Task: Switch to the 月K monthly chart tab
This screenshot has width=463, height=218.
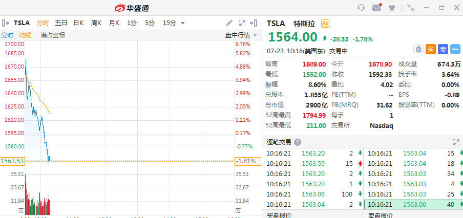Action: tap(114, 23)
